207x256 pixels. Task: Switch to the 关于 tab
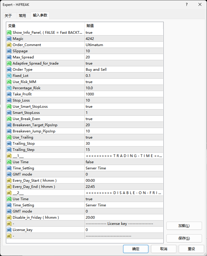point(8,16)
